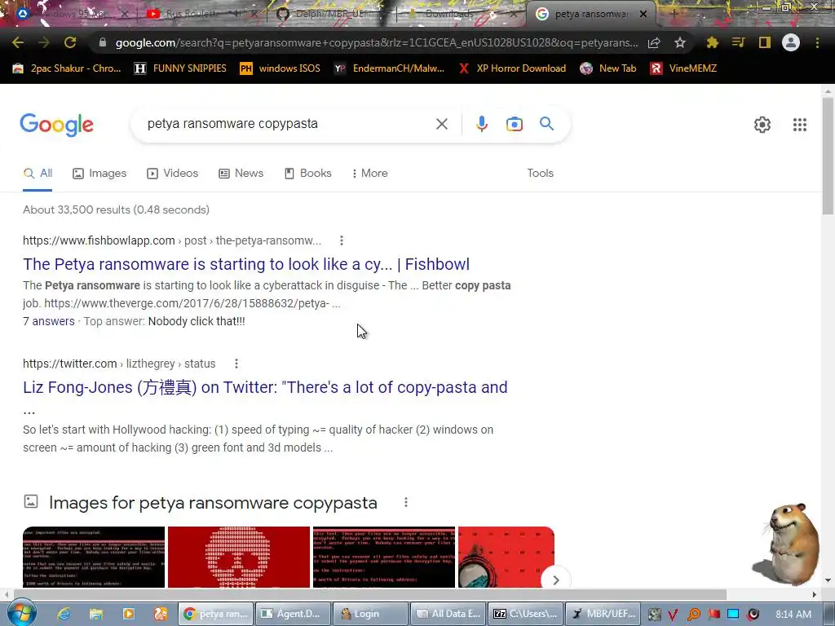Open the Extensions puzzle icon

(713, 42)
